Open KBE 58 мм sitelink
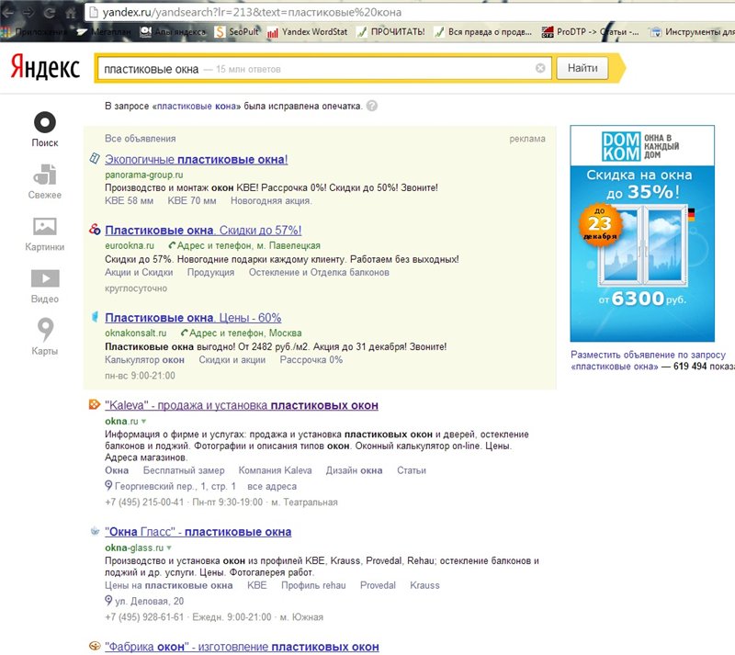This screenshot has width=735, height=655. coord(129,200)
